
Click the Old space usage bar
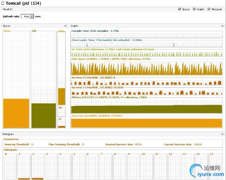pos(43,115)
